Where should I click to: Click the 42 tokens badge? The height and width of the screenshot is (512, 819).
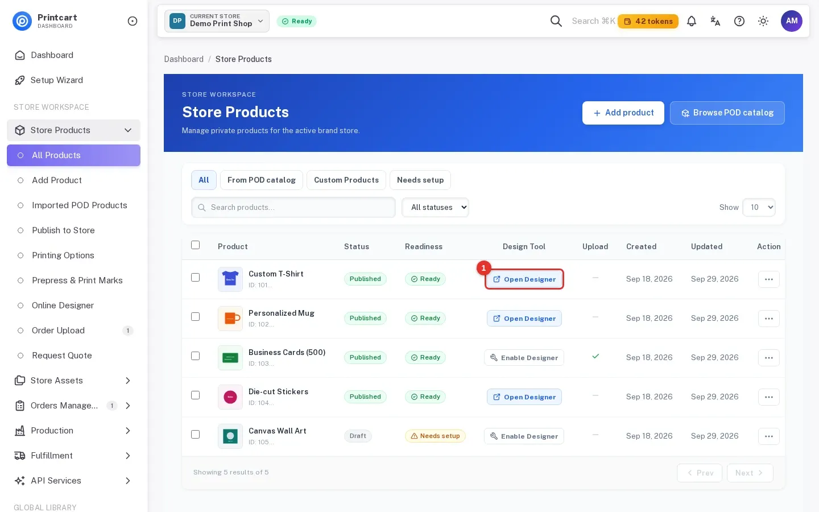point(648,21)
